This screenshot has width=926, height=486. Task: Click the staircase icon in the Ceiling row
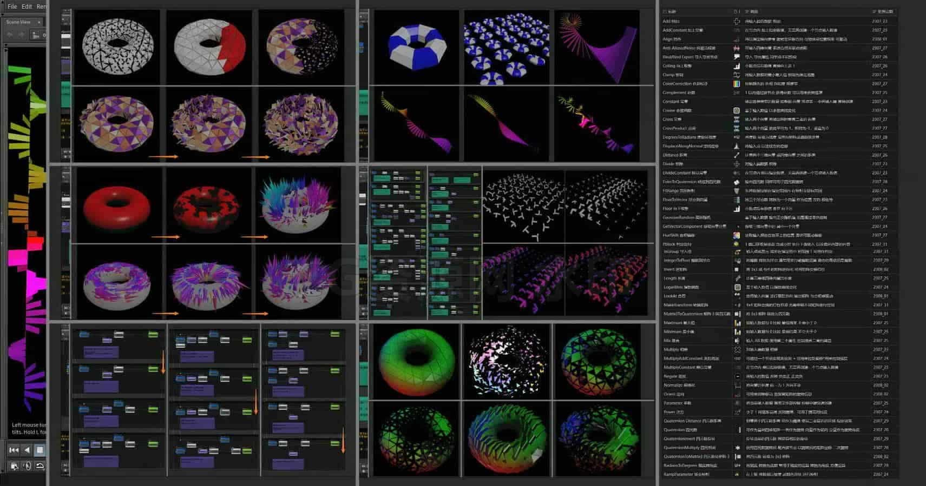[x=737, y=66]
